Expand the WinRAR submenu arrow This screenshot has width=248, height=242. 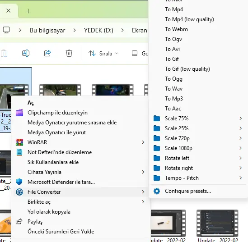click(143, 142)
